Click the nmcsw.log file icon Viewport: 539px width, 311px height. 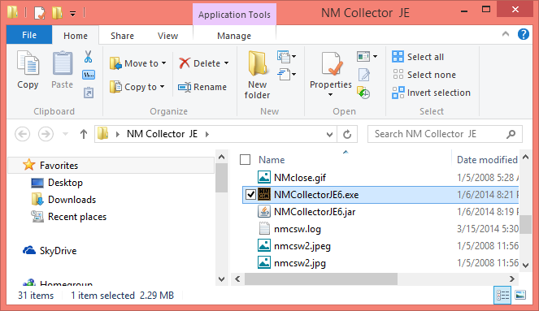click(x=264, y=229)
